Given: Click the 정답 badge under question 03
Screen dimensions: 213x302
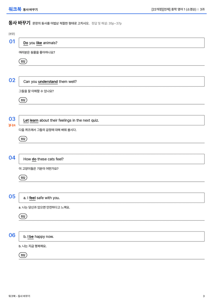Looking at the screenshot, I should (x=23, y=139).
